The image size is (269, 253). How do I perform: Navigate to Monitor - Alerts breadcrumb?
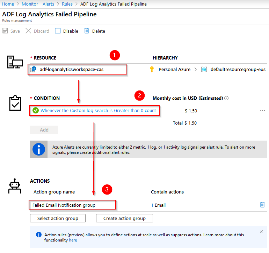[x=38, y=4]
